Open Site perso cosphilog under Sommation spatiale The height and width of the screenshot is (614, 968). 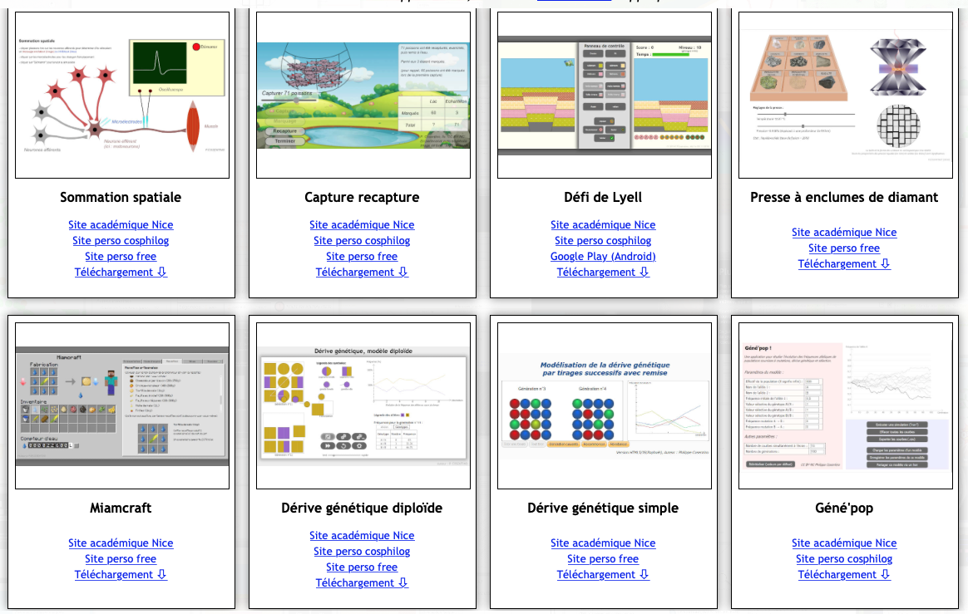pos(121,241)
